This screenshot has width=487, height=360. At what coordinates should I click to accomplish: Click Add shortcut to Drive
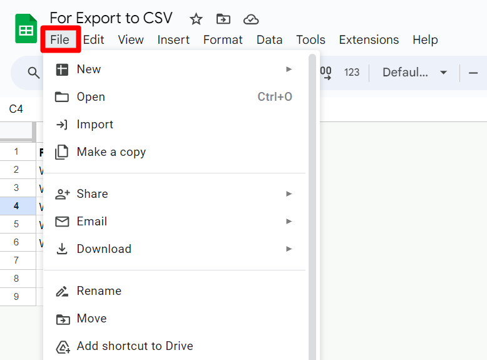(x=135, y=346)
